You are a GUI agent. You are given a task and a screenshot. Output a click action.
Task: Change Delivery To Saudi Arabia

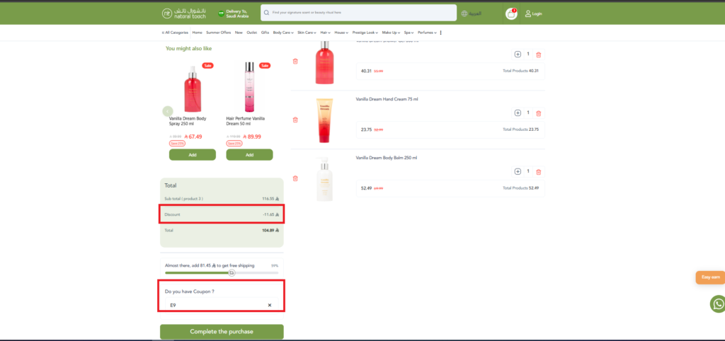pyautogui.click(x=238, y=14)
